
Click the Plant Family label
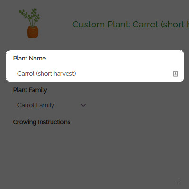[x=30, y=90]
